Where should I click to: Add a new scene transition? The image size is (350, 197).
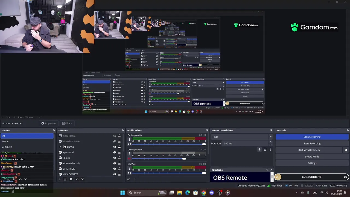point(259,149)
